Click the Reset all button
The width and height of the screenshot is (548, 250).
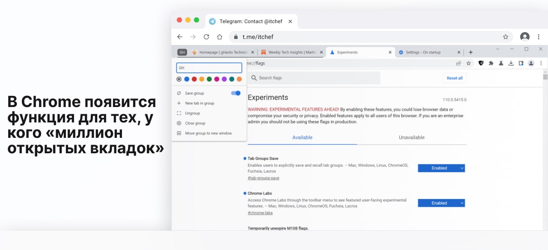click(x=455, y=78)
